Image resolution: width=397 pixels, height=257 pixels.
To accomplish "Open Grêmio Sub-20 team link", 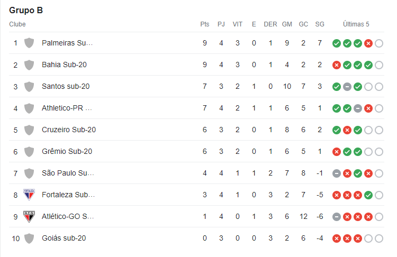I will (67, 152).
